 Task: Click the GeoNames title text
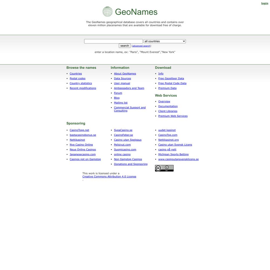(x=136, y=12)
